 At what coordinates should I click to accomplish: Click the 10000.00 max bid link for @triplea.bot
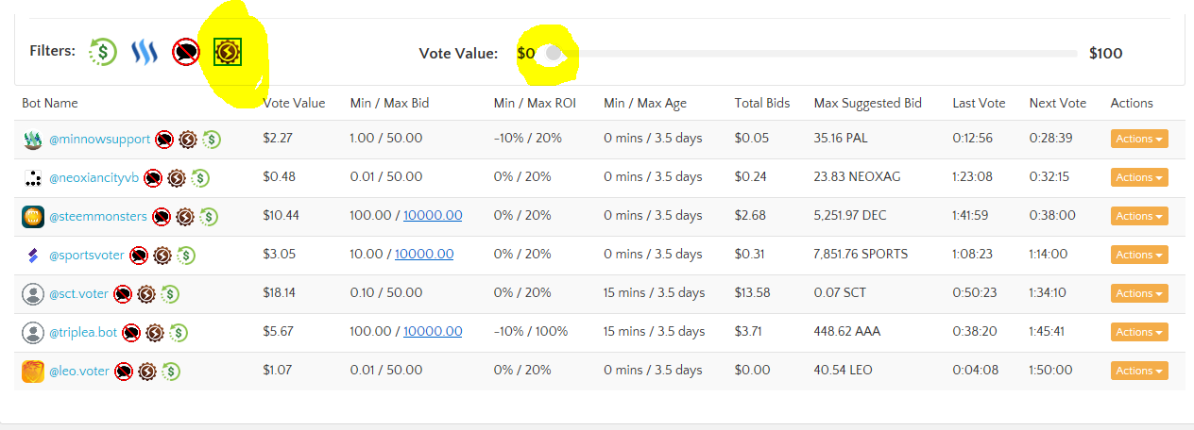point(433,331)
